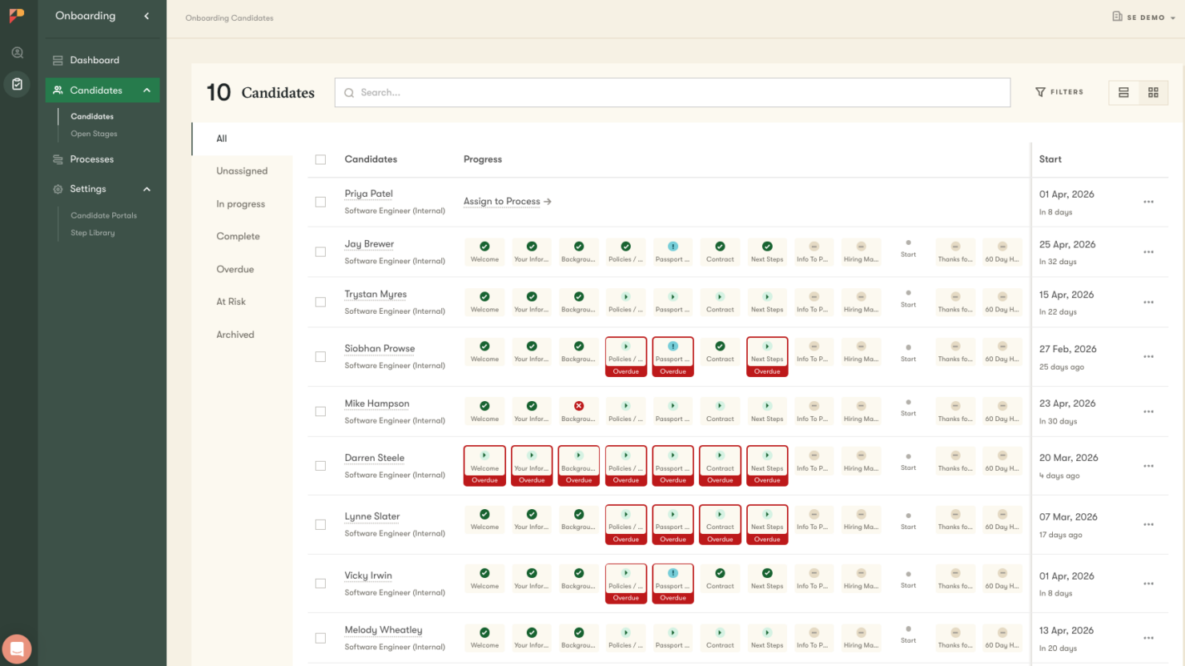Click the Personio logo in the top-left

pos(16,15)
